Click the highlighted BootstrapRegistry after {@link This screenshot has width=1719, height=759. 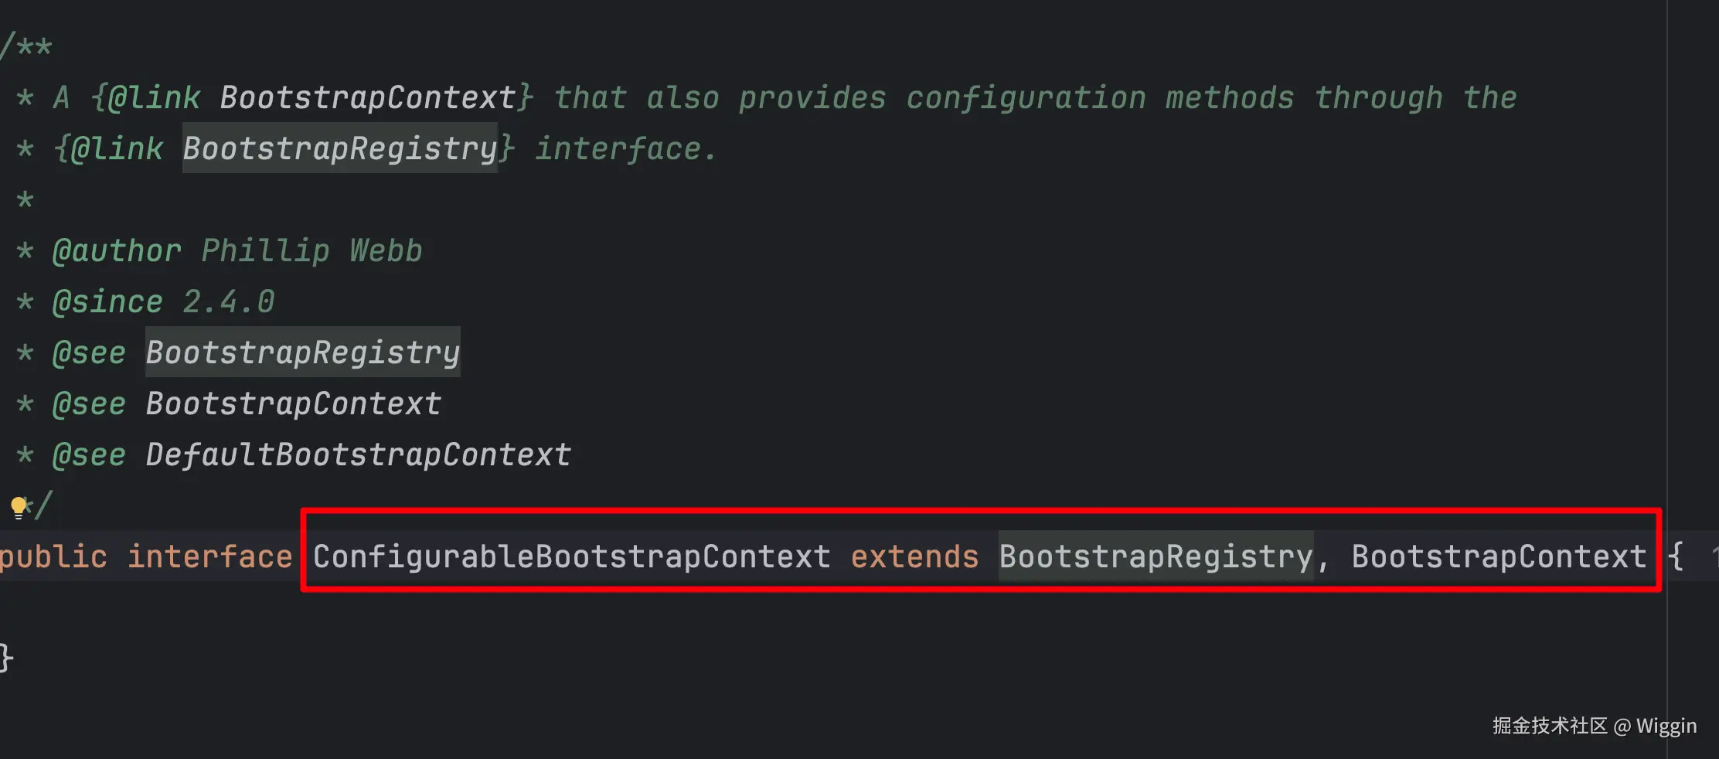(x=340, y=148)
